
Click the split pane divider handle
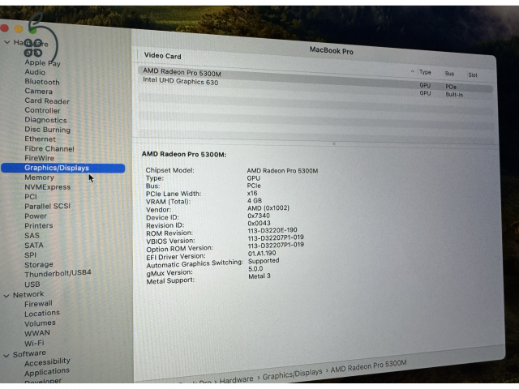[334, 143]
